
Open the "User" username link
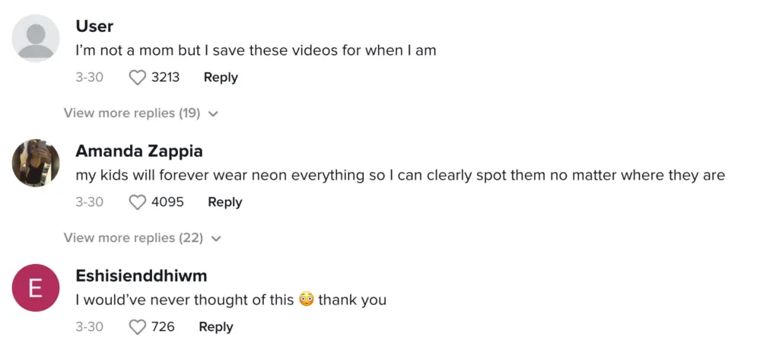[x=94, y=27]
